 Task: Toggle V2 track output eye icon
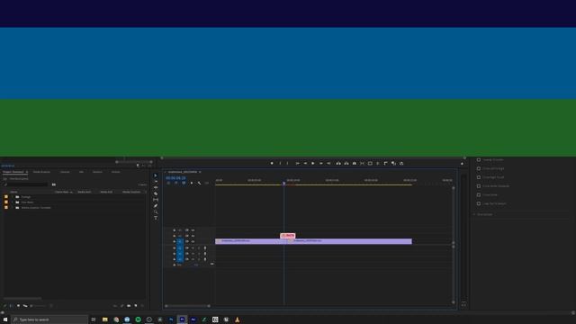193,236
